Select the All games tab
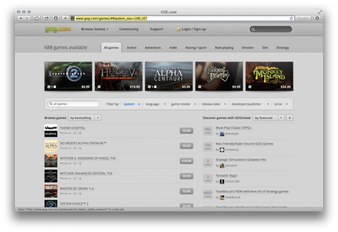The width and height of the screenshot is (338, 232). click(111, 48)
